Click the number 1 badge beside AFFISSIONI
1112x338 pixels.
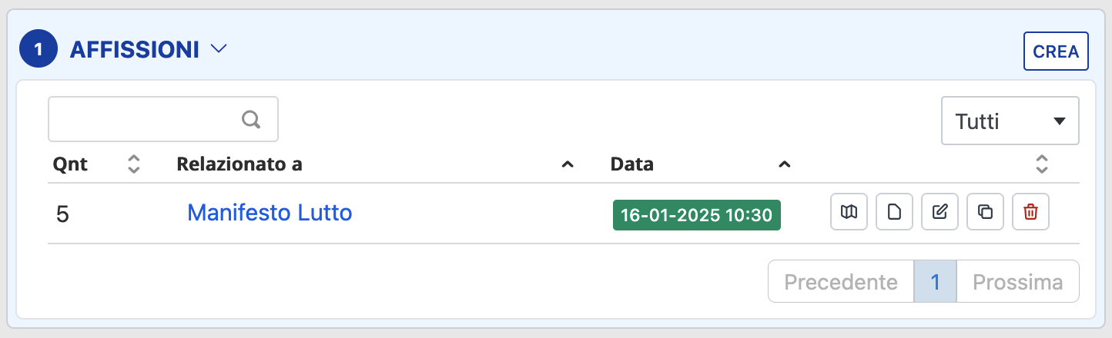pyautogui.click(x=39, y=50)
